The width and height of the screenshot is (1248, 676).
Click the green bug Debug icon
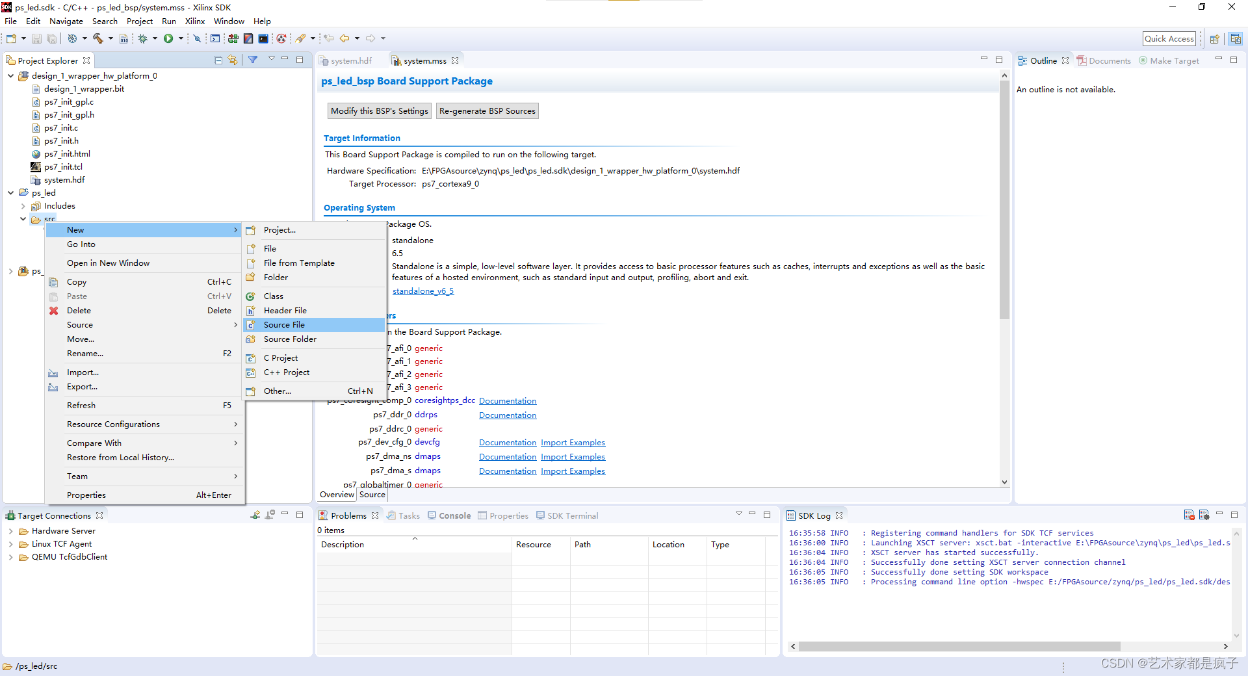coord(143,38)
